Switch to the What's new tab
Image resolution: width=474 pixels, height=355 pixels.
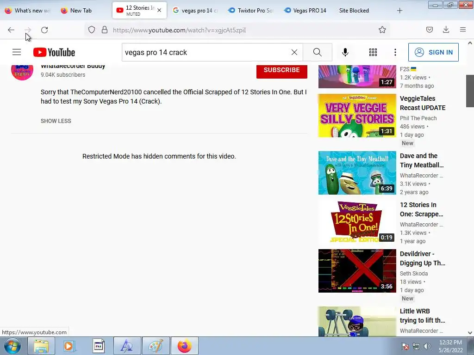tap(28, 11)
